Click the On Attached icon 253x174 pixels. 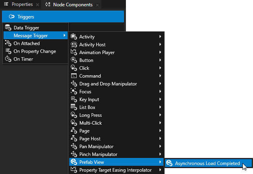tap(8, 43)
